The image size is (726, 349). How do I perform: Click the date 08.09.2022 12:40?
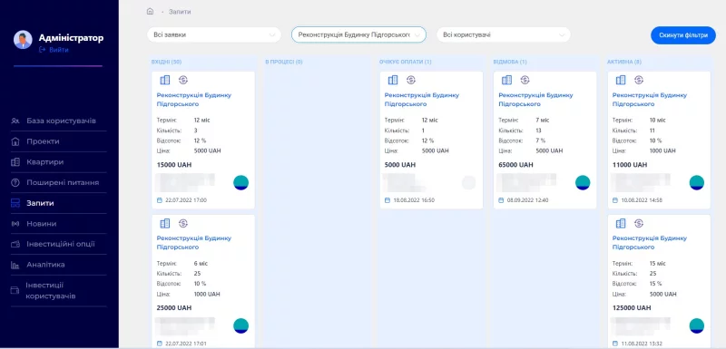[x=528, y=200]
